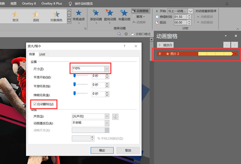
Task: Click the 平滑结束 seconds stepper
Action: (107, 85)
